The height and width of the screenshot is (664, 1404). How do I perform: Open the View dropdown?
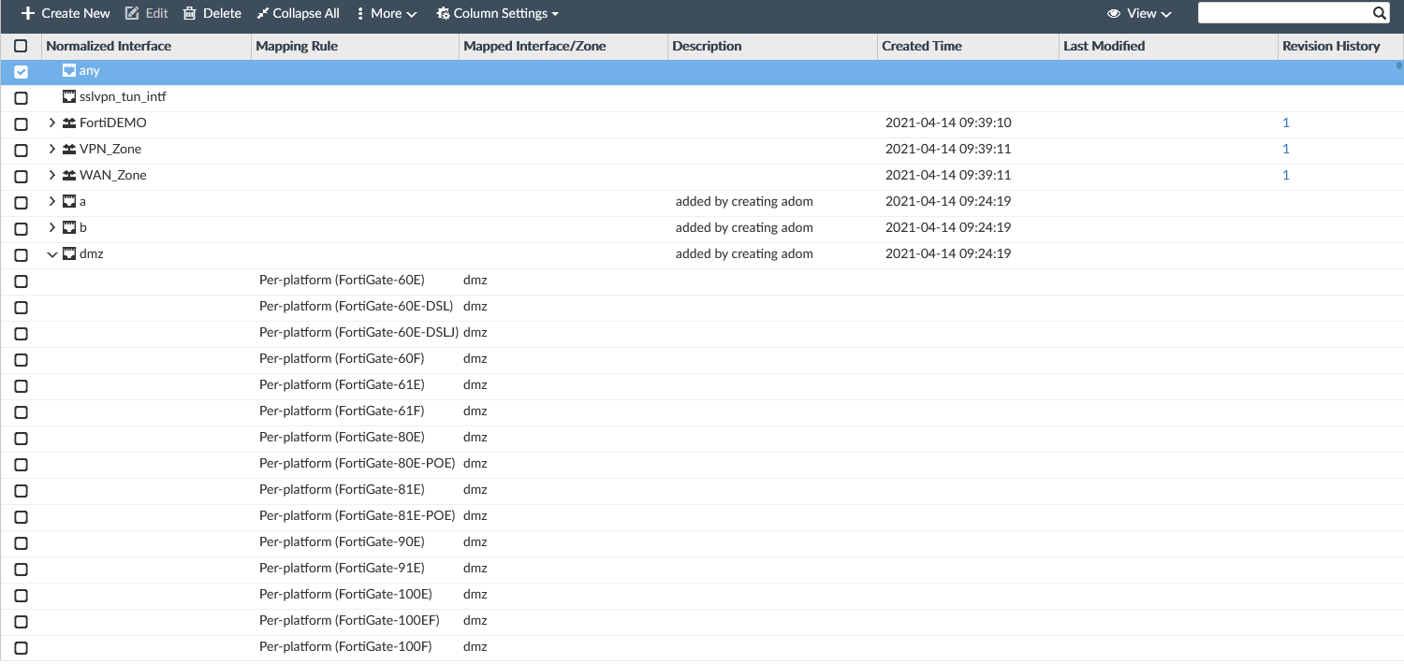tap(1139, 13)
